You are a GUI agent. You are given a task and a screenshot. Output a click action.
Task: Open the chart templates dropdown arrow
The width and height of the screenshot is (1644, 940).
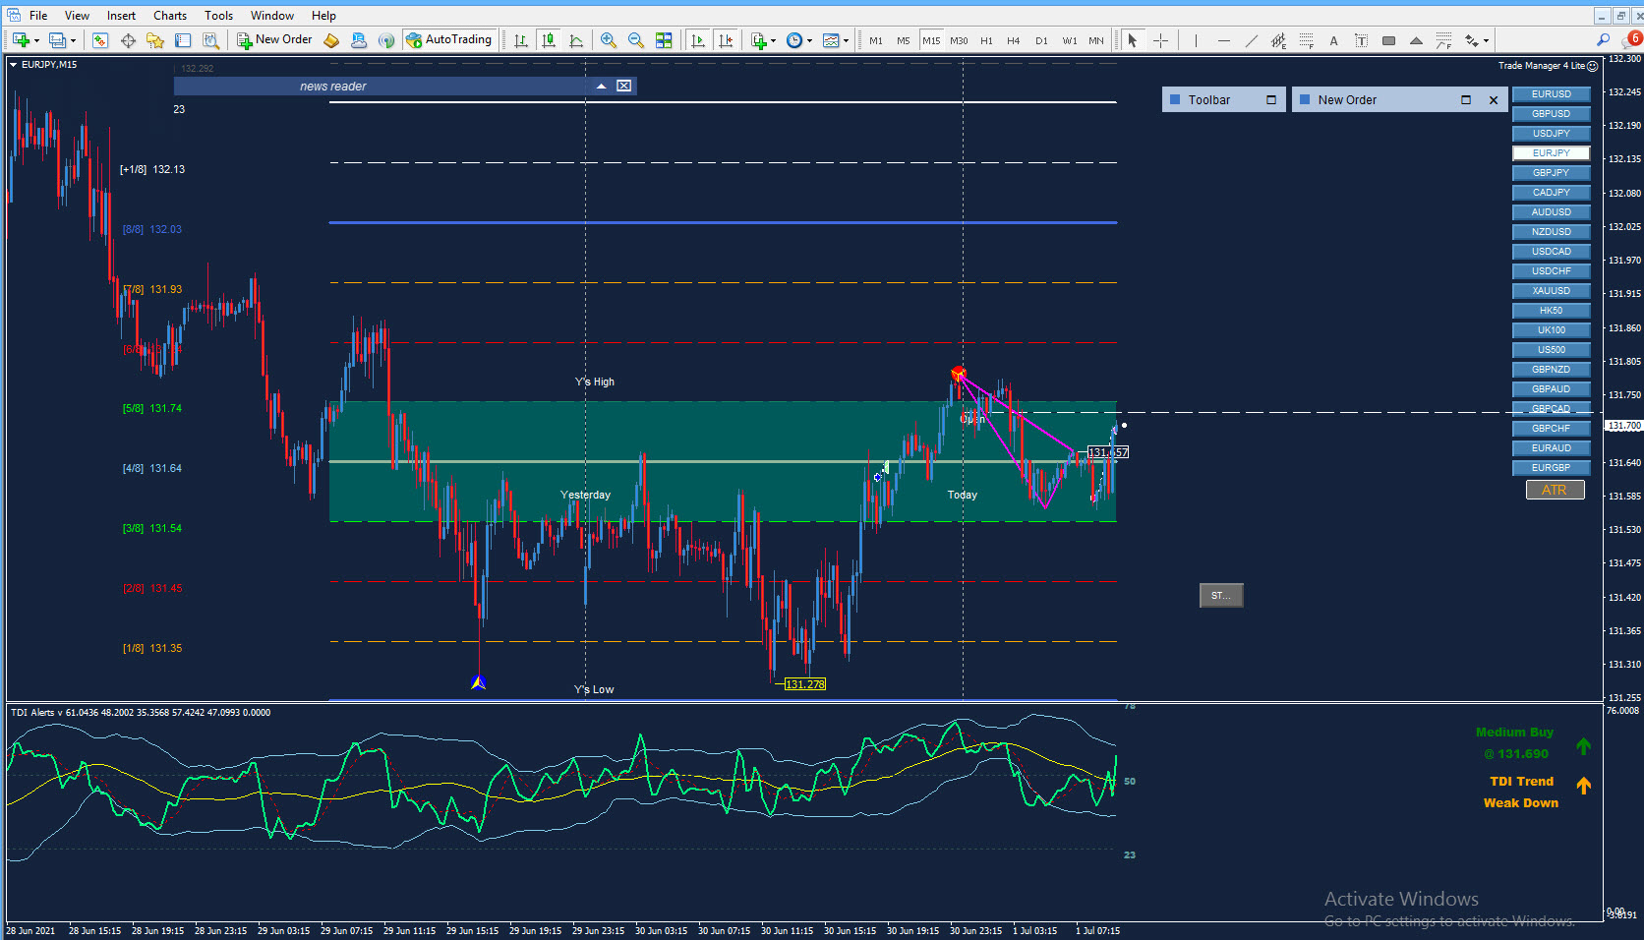(846, 41)
